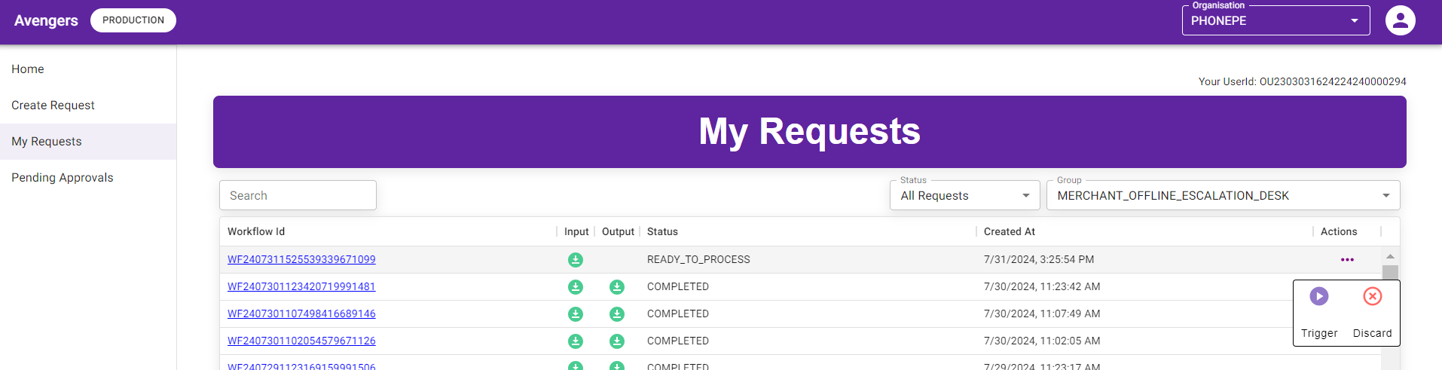Open workflow link WF2407301102054579671126
This screenshot has height=370, width=1442.
pyautogui.click(x=301, y=341)
